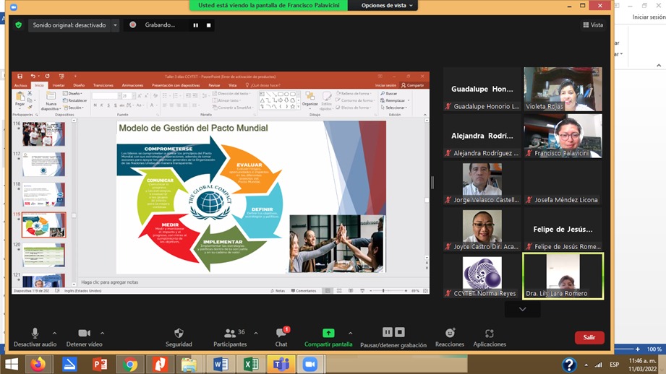This screenshot has height=374, width=666.
Task: Click Reemplazar in the Edición group
Action: [x=395, y=100]
